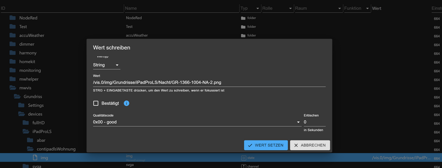The image size is (442, 168).
Task: Enable the Bestätigt checkbox
Action: coord(96,104)
